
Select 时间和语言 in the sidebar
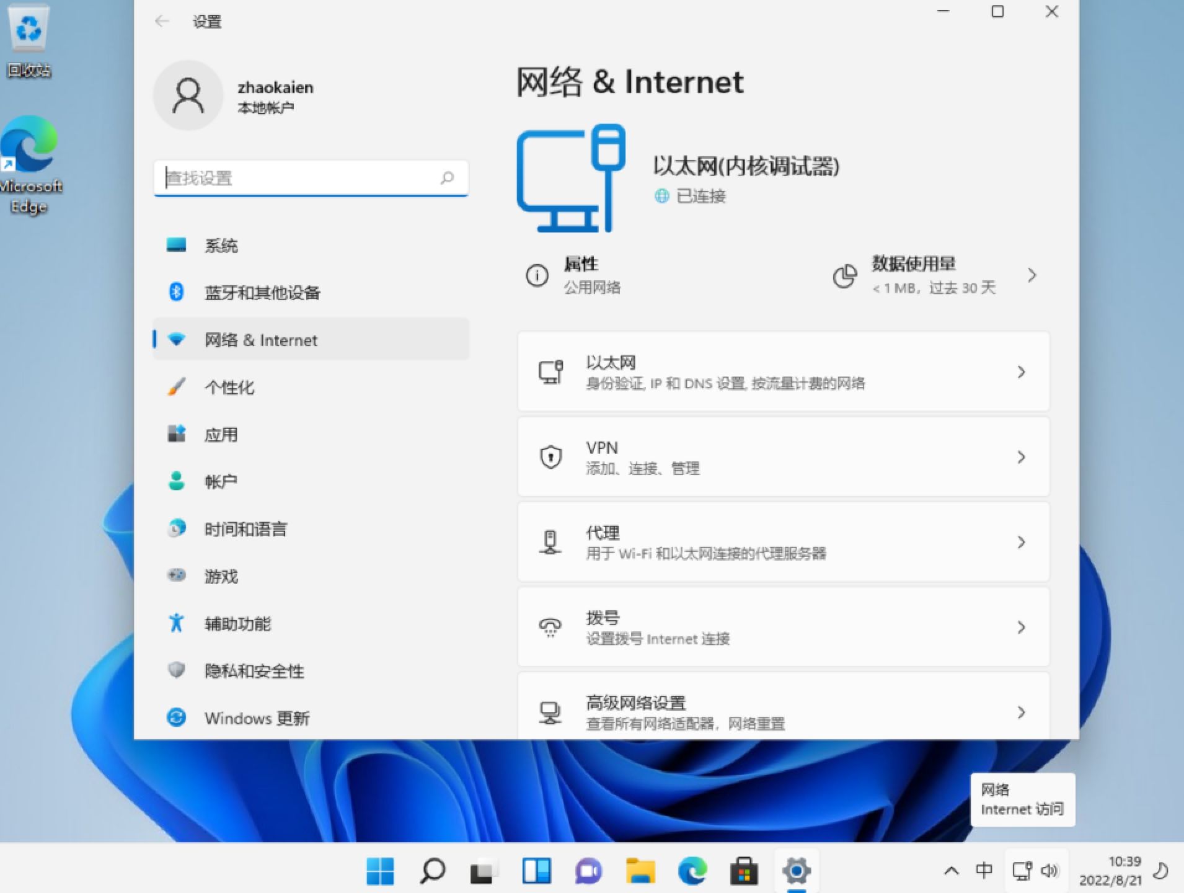246,528
